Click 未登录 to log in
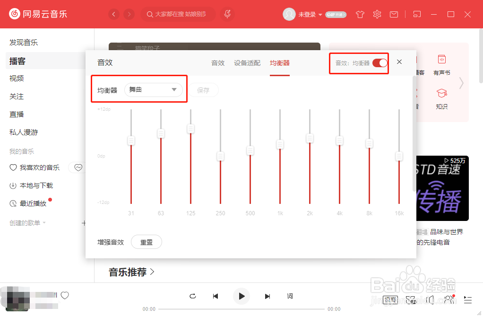483x317 pixels. (x=307, y=15)
